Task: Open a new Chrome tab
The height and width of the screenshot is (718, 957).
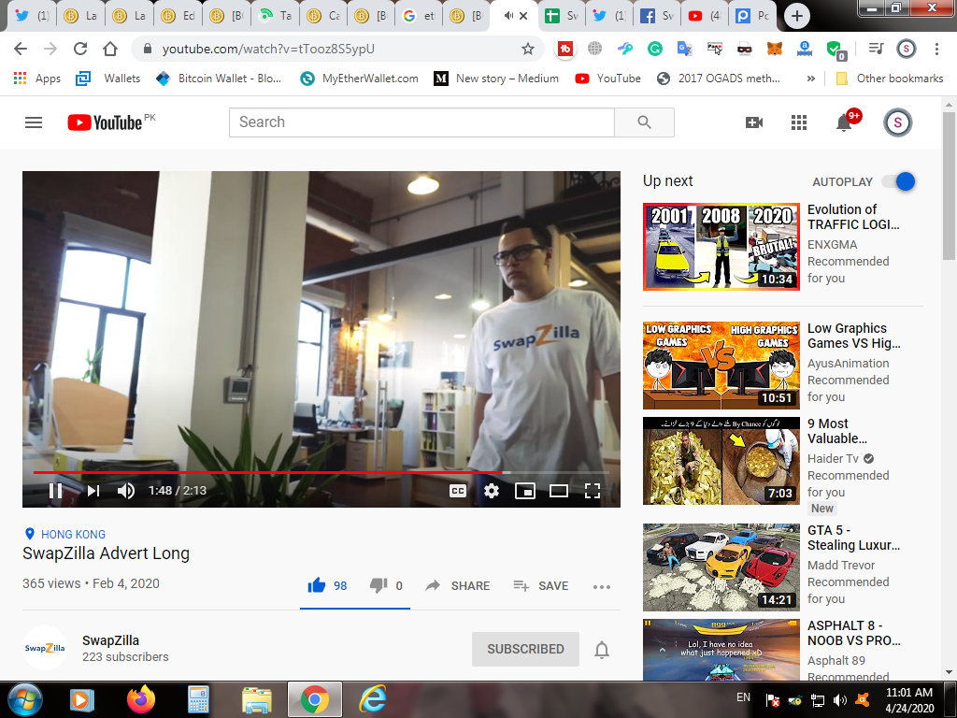Action: point(796,16)
